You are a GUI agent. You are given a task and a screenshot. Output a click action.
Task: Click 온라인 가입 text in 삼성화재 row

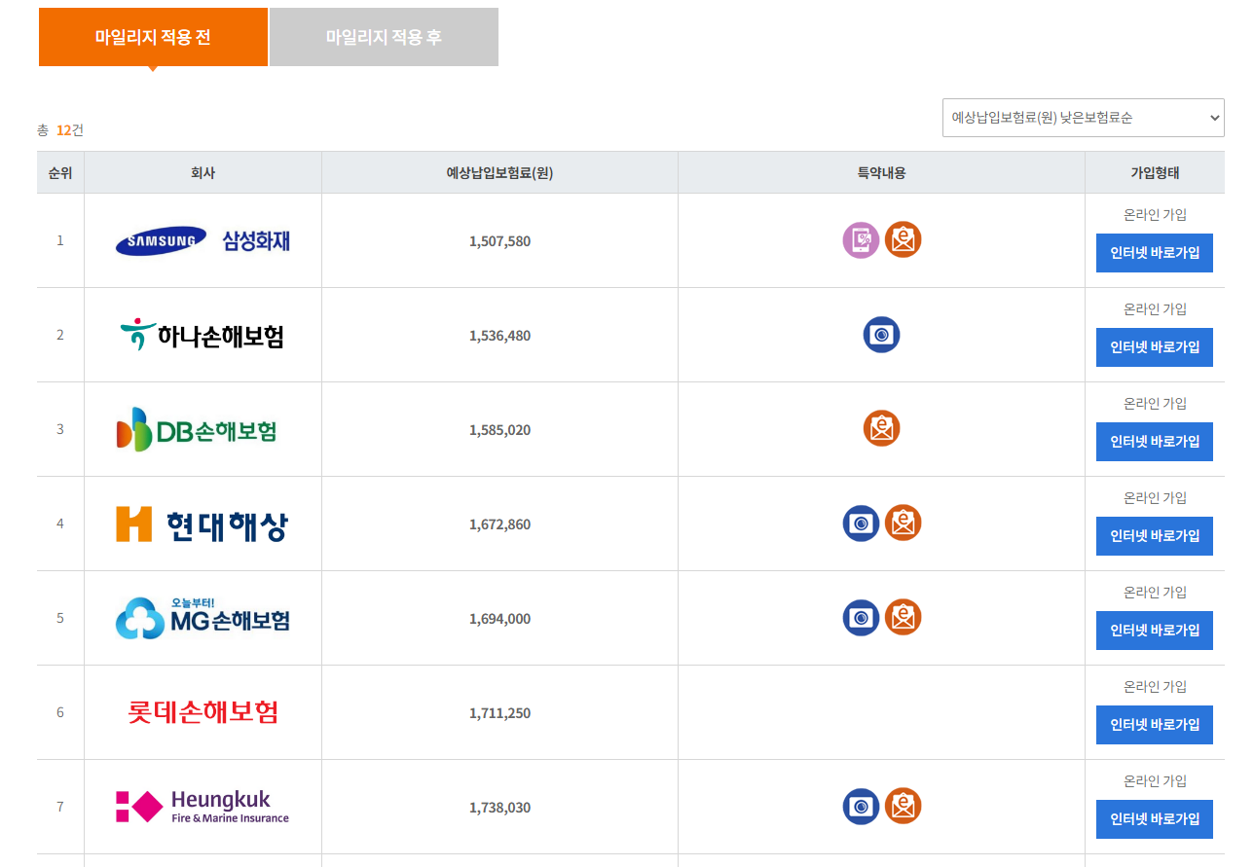tap(1155, 215)
